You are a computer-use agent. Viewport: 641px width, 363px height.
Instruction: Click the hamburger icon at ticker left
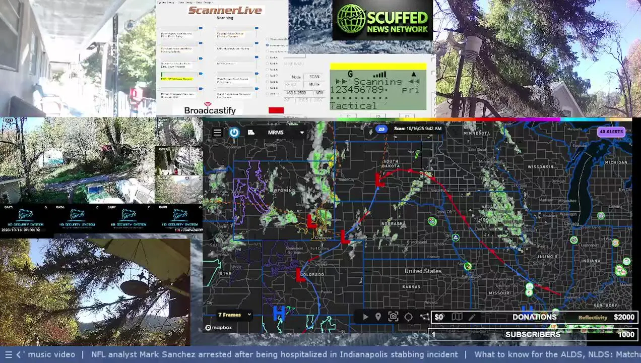(8, 354)
